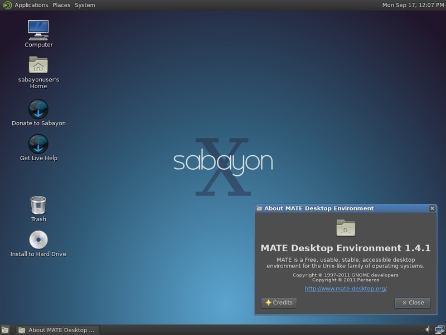Open the Applications menu
Image resolution: width=446 pixels, height=335 pixels.
(31, 5)
